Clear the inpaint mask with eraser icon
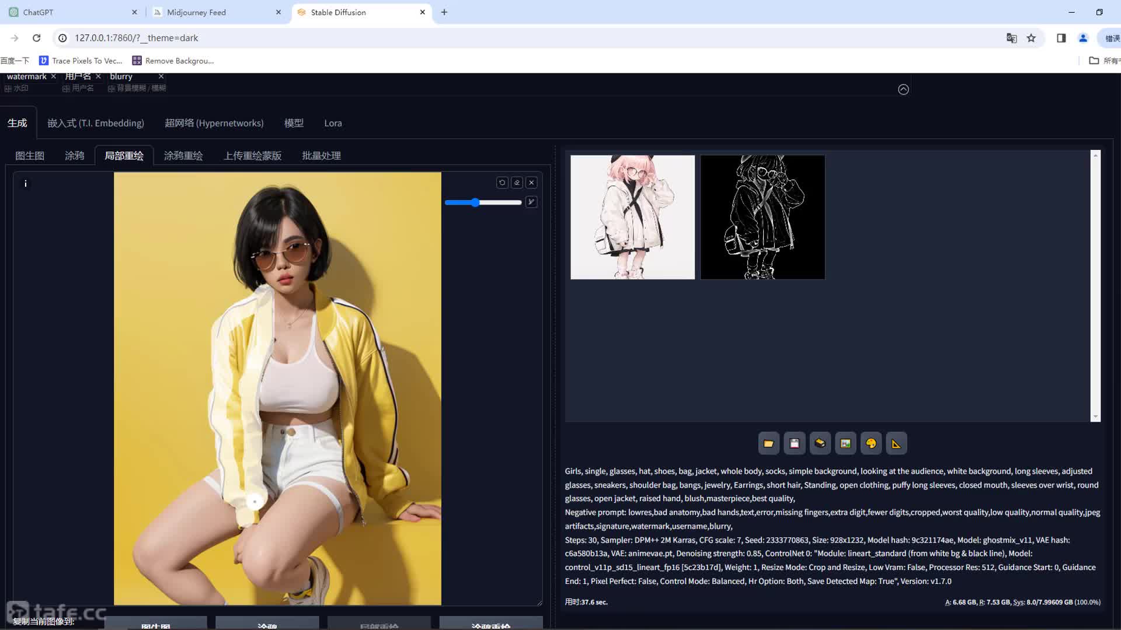This screenshot has height=630, width=1121. click(517, 183)
